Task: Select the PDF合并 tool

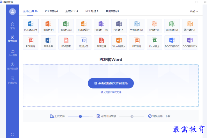Action: point(48,42)
